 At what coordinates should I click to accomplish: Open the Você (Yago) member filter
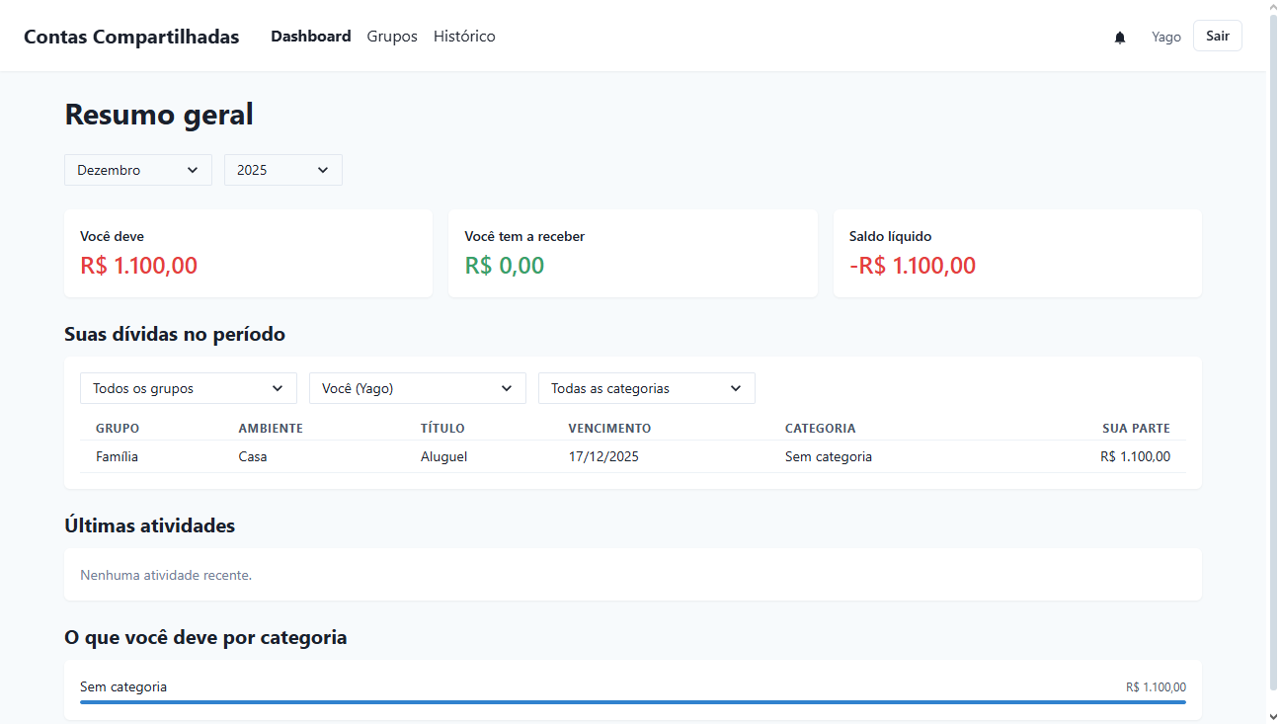[x=417, y=388]
